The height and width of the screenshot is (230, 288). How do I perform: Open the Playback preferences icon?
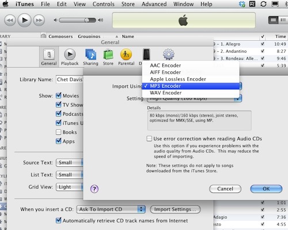click(x=70, y=57)
